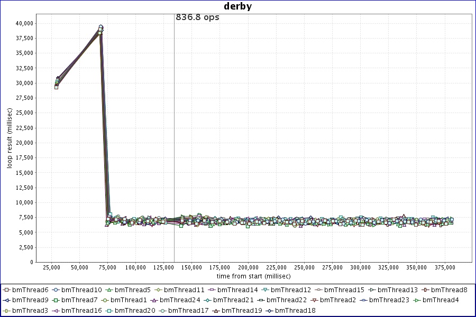Select the bmThread9 legend marker icon
Image resolution: width=476 pixels, height=317 pixels.
[7, 300]
